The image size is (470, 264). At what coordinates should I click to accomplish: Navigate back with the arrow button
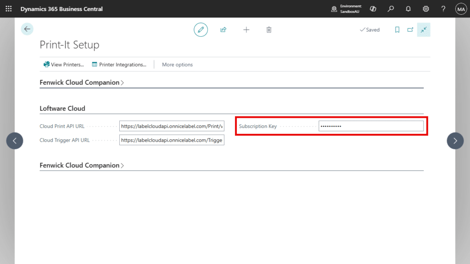pyautogui.click(x=27, y=29)
